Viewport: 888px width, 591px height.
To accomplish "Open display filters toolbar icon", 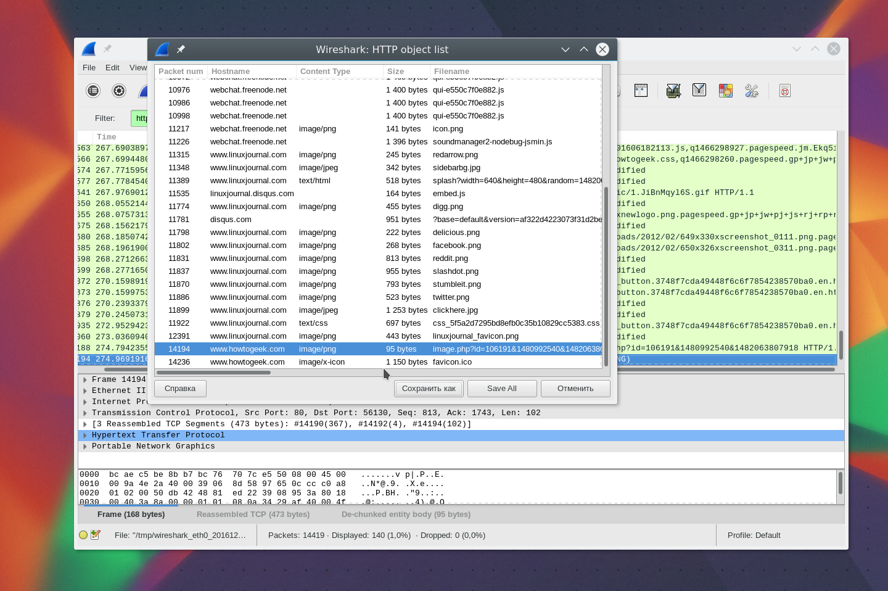I will coord(699,91).
